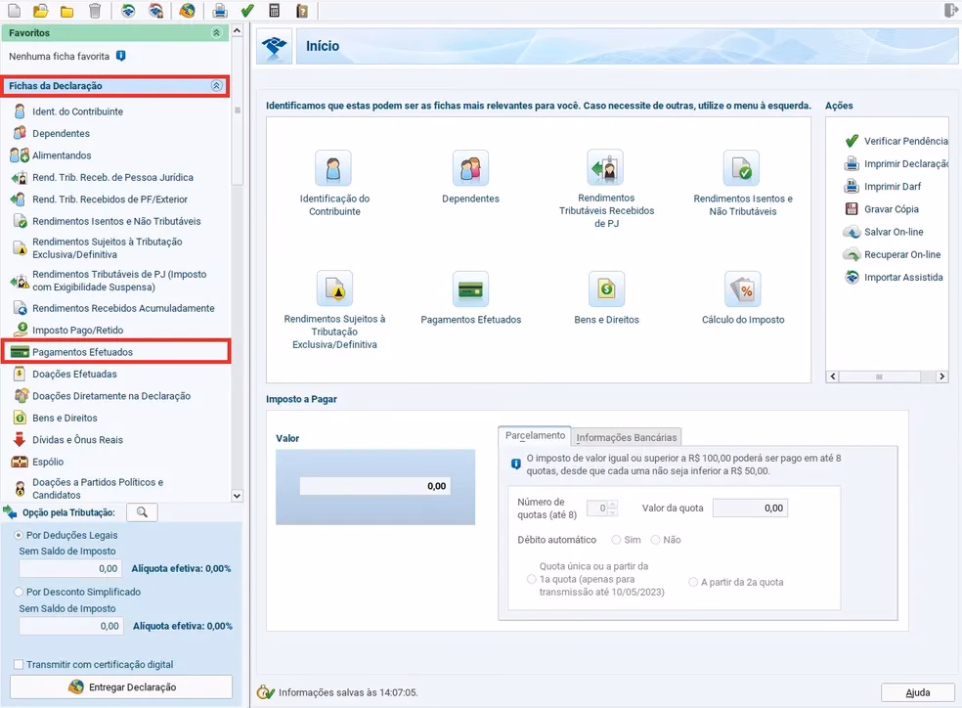Viewport: 962px width, 708px height.
Task: Click the printer icon in top toolbar
Action: pos(220,11)
